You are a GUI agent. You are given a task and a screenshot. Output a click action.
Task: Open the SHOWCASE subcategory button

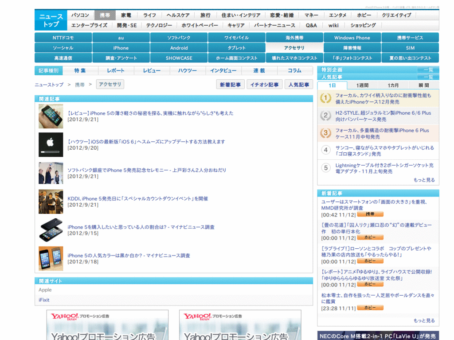[179, 58]
